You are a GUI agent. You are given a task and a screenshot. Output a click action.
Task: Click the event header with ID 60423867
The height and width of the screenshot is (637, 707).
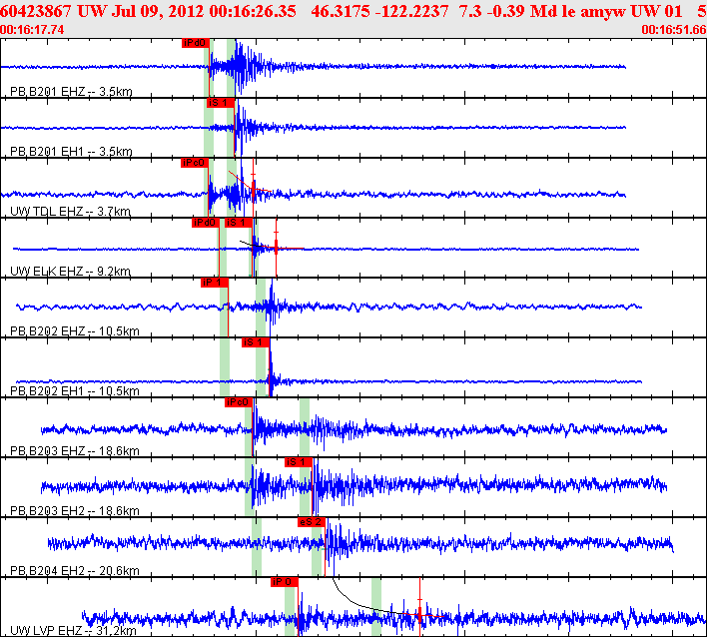pos(353,11)
